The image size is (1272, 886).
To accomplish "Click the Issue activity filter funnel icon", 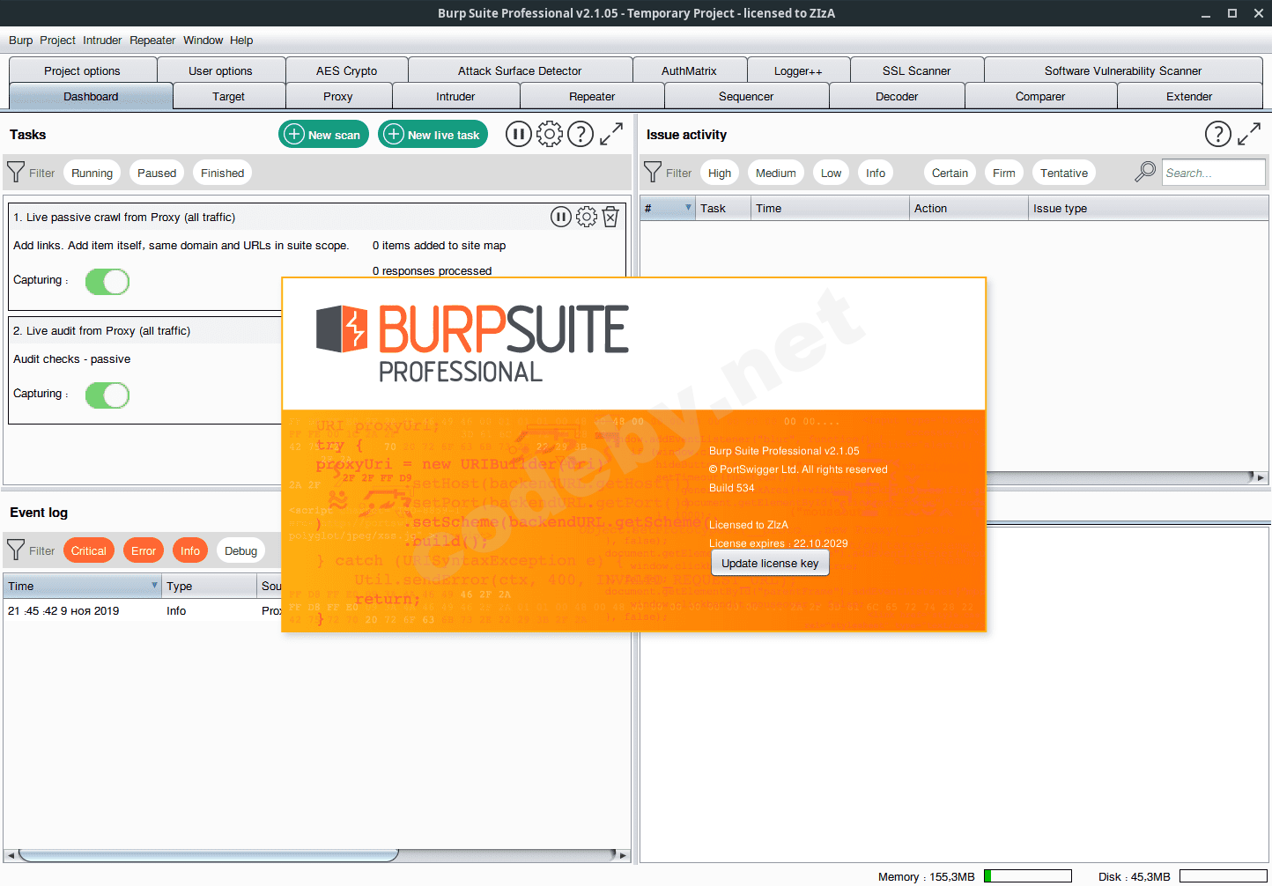I will 653,172.
